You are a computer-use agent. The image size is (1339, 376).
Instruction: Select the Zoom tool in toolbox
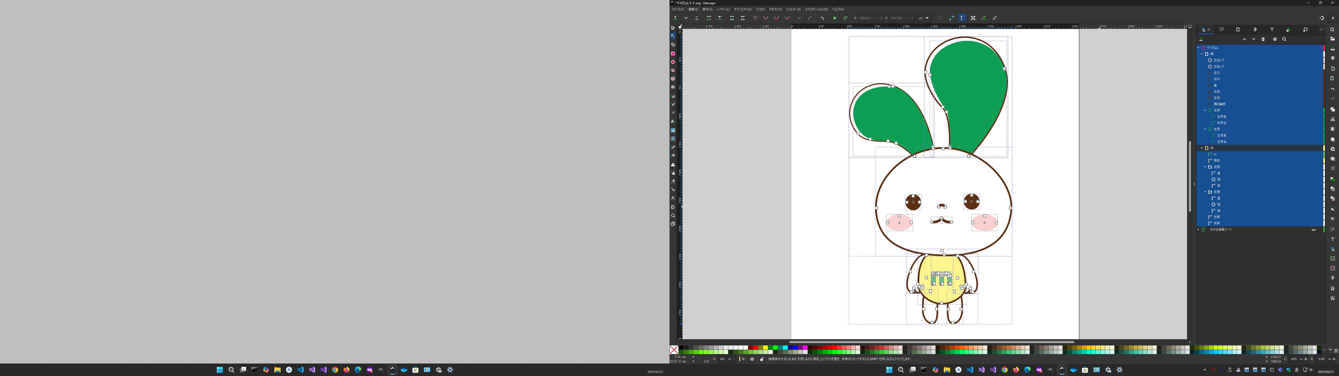point(673,216)
